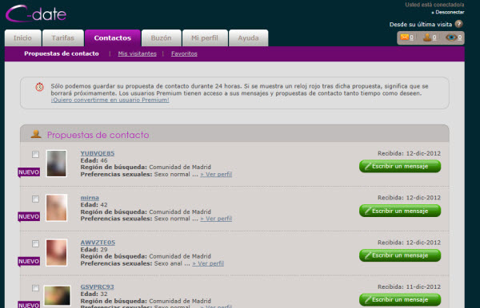Go to the Inicio tab
480x308 pixels.
pyautogui.click(x=22, y=38)
